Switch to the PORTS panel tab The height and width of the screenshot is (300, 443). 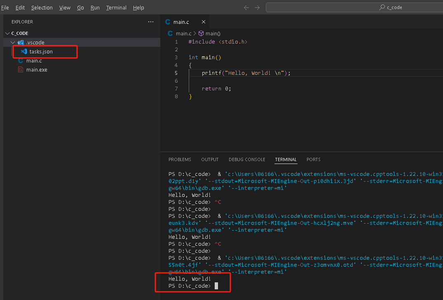313,159
